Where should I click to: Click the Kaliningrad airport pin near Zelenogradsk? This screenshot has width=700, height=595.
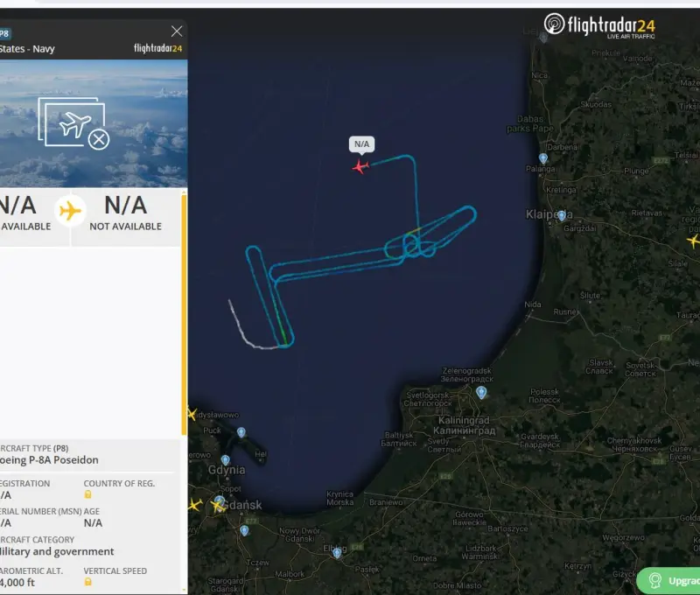click(x=481, y=393)
